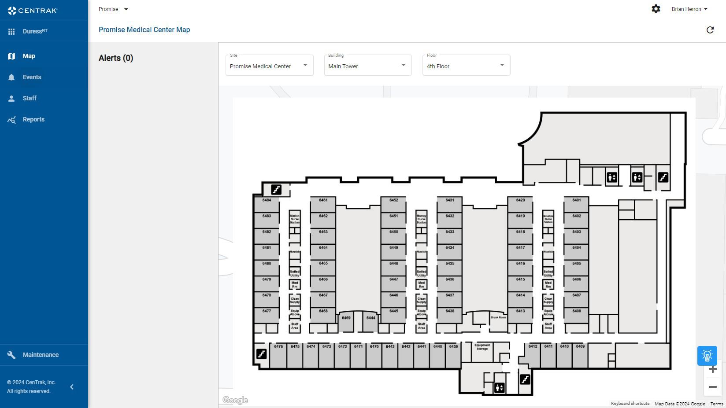The height and width of the screenshot is (408, 726).
Task: Click the stairs icon above room 6484
Action: (x=276, y=190)
